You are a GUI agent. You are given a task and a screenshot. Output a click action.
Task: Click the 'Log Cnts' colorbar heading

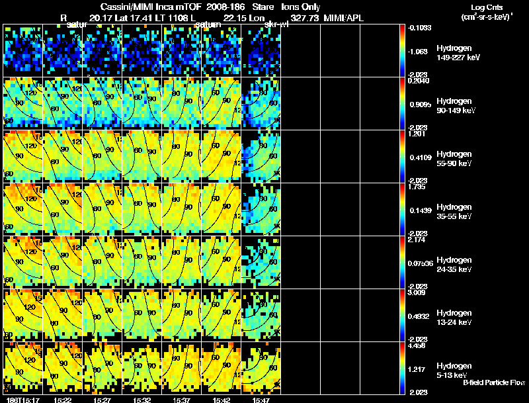click(487, 7)
